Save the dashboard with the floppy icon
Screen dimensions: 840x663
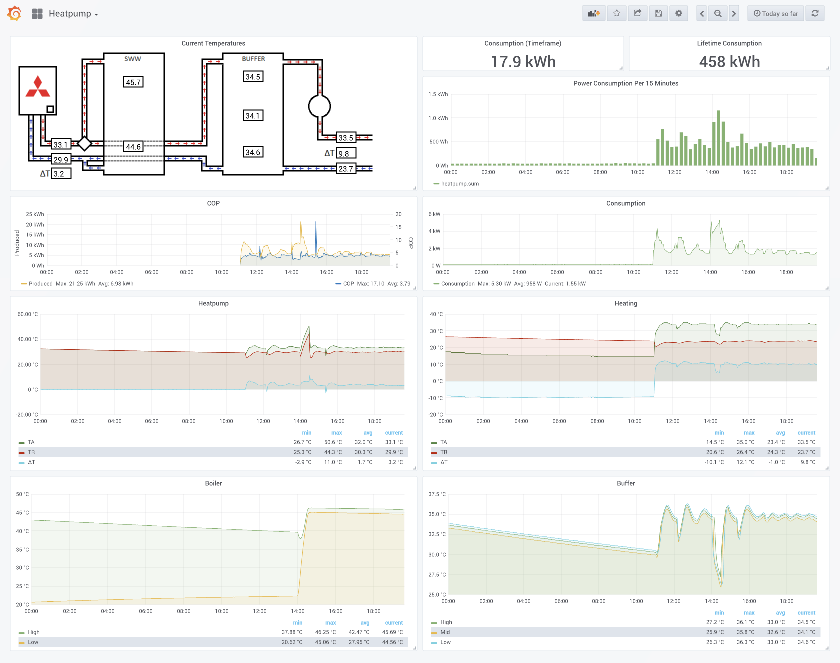click(658, 13)
